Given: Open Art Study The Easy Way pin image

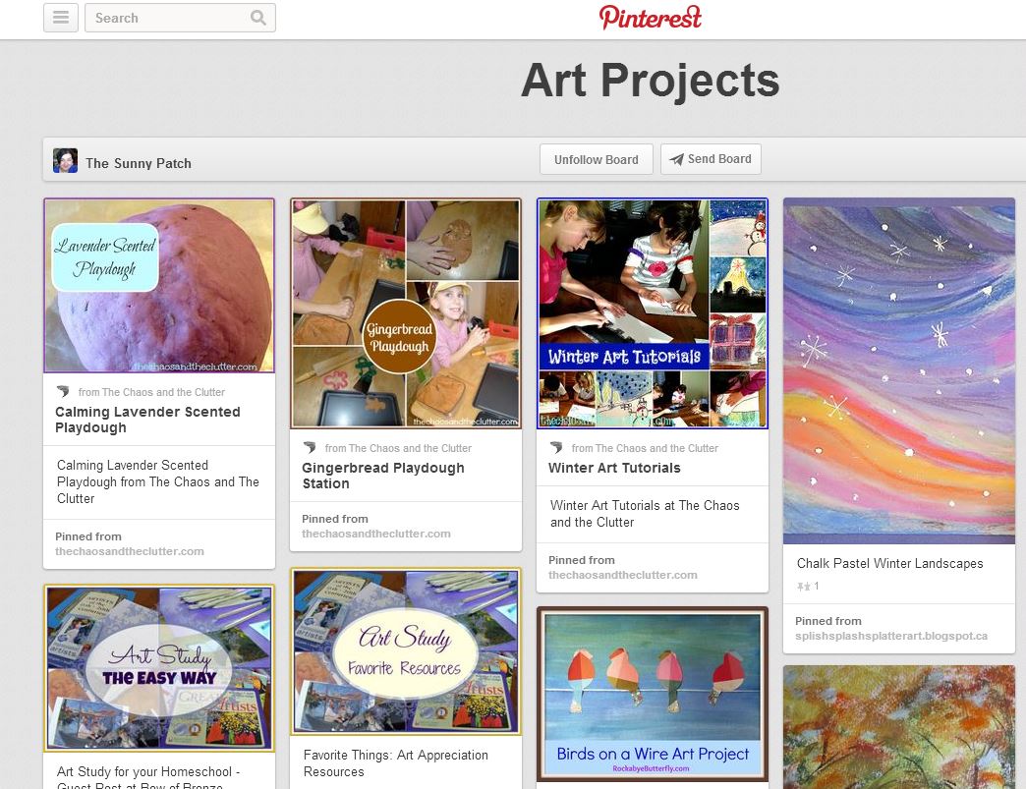Looking at the screenshot, I should pos(159,667).
